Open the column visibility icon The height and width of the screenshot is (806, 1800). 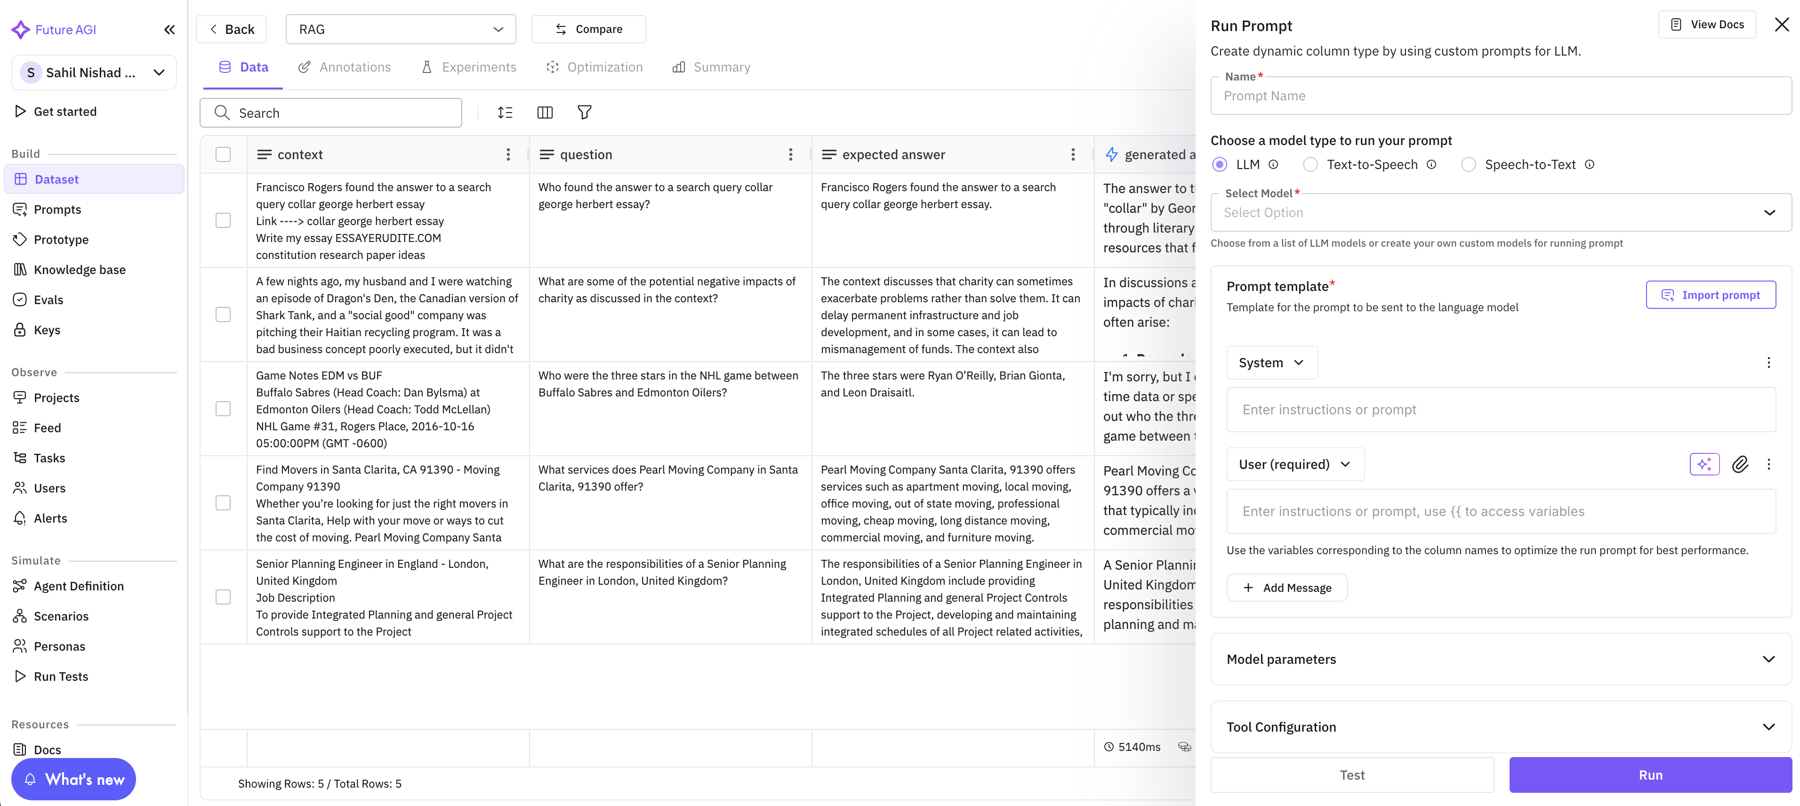tap(545, 113)
